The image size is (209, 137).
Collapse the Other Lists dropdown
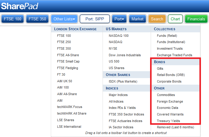pyautogui.click(x=64, y=19)
